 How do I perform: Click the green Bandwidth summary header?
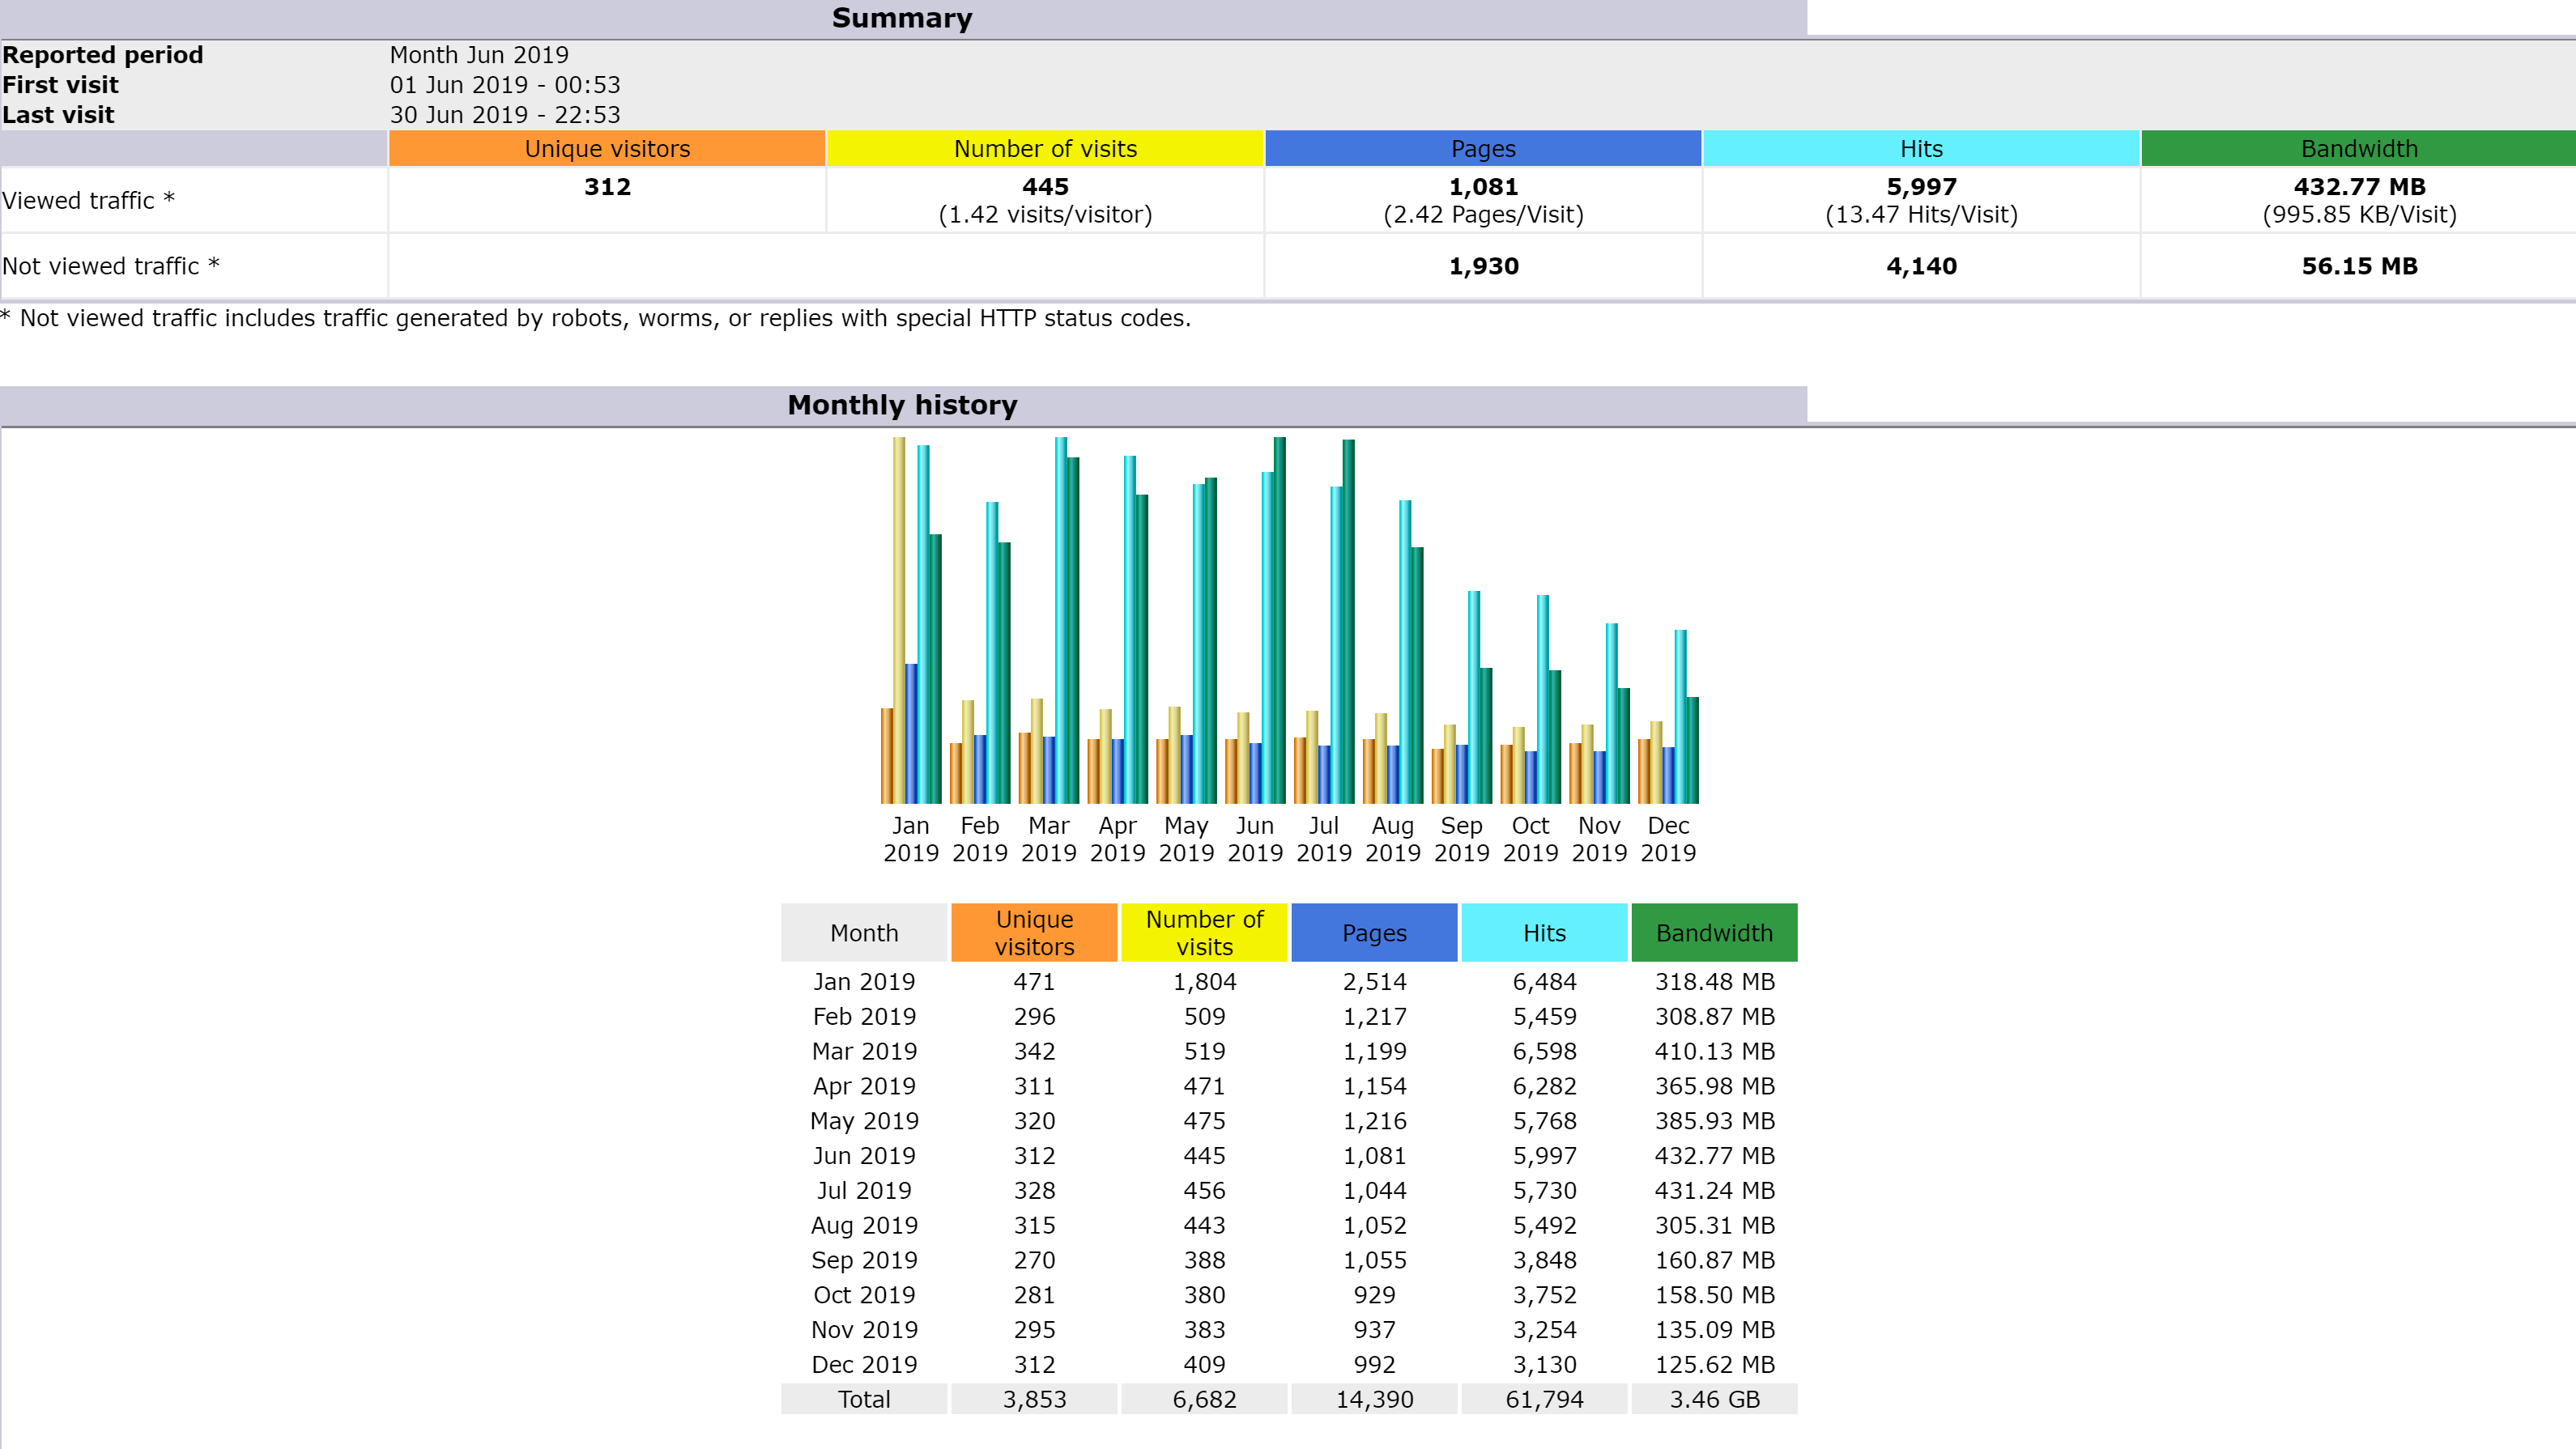point(2358,149)
